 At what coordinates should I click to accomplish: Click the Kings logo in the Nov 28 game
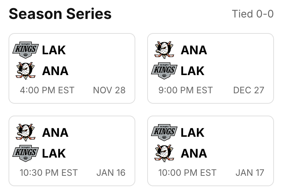tap(26, 50)
